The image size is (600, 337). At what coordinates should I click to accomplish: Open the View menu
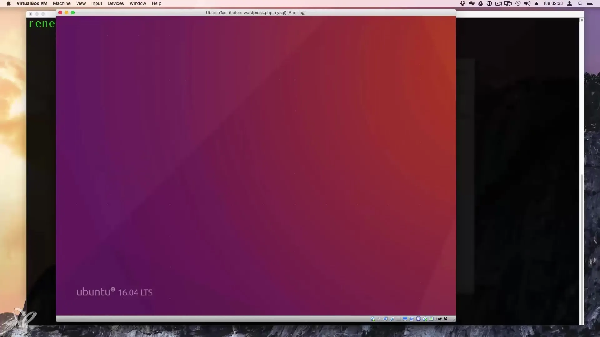(x=81, y=3)
